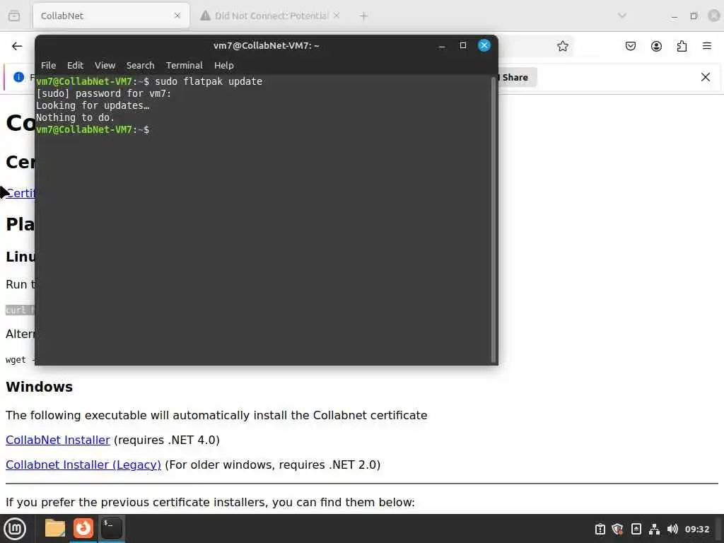This screenshot has width=724, height=543.
Task: Open the Firefox hamburger application menu
Action: pyautogui.click(x=706, y=46)
